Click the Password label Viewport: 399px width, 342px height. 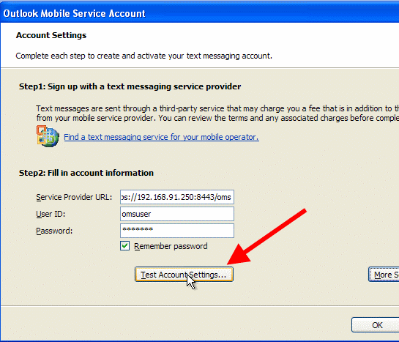(x=54, y=231)
